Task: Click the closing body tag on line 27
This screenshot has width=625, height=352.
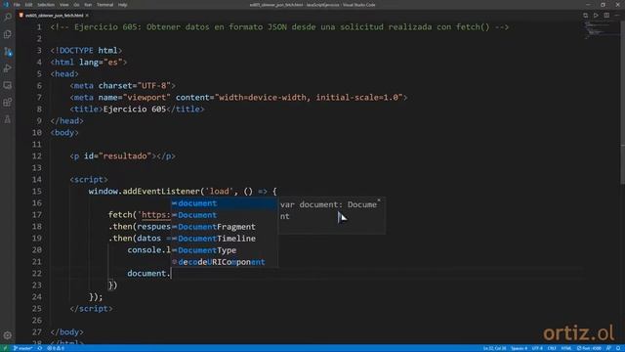Action: [x=67, y=332]
